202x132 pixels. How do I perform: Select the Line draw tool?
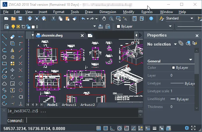point(4,37)
